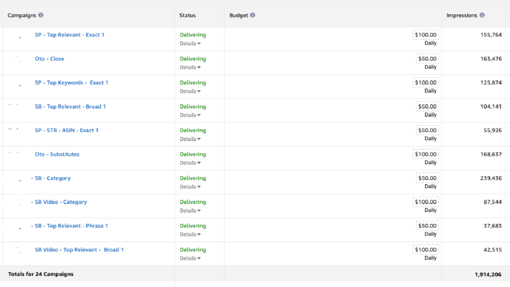The image size is (510, 287).
Task: Click impressions value 125,874
Action: tap(491, 82)
